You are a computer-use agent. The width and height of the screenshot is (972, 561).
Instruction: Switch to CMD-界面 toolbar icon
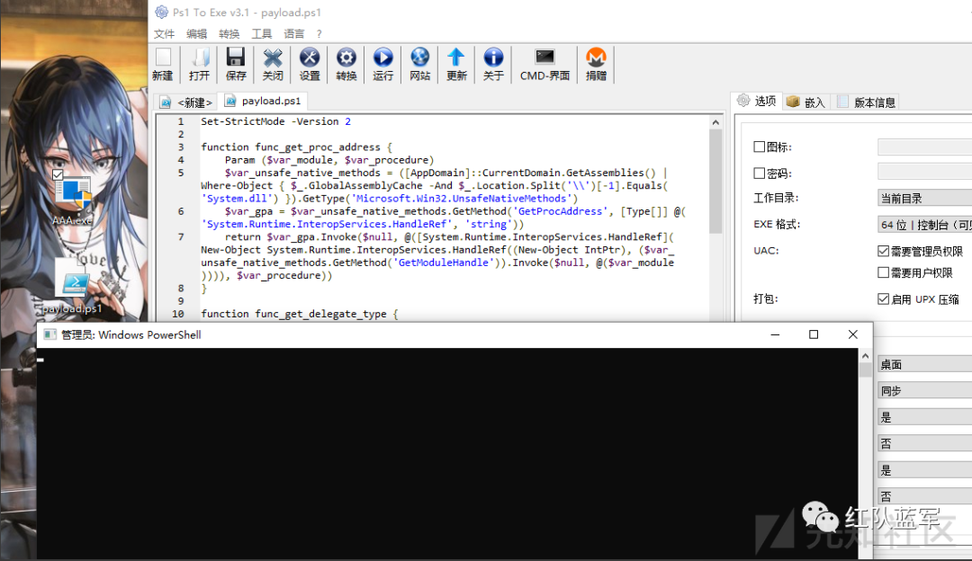click(544, 65)
